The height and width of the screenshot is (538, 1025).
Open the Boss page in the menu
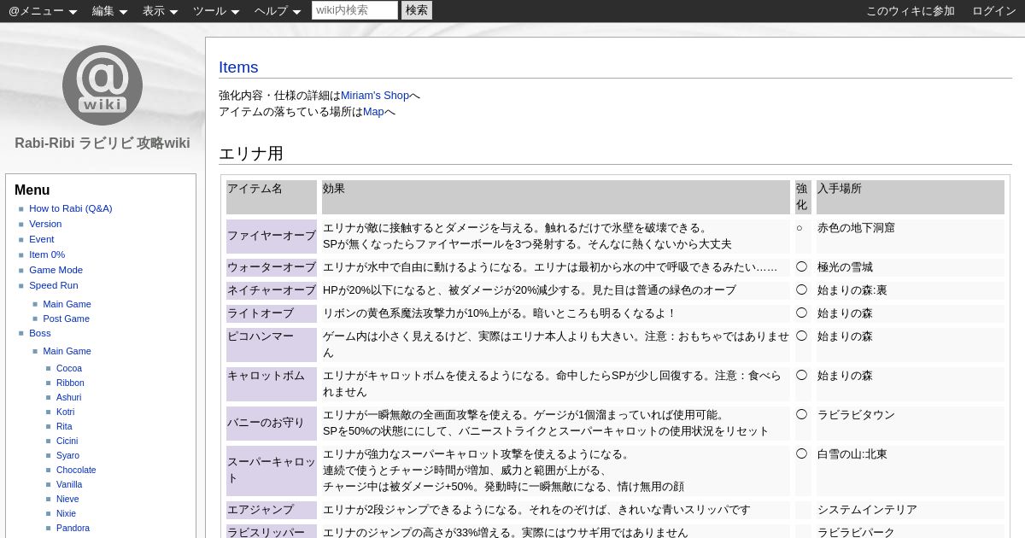pos(39,333)
